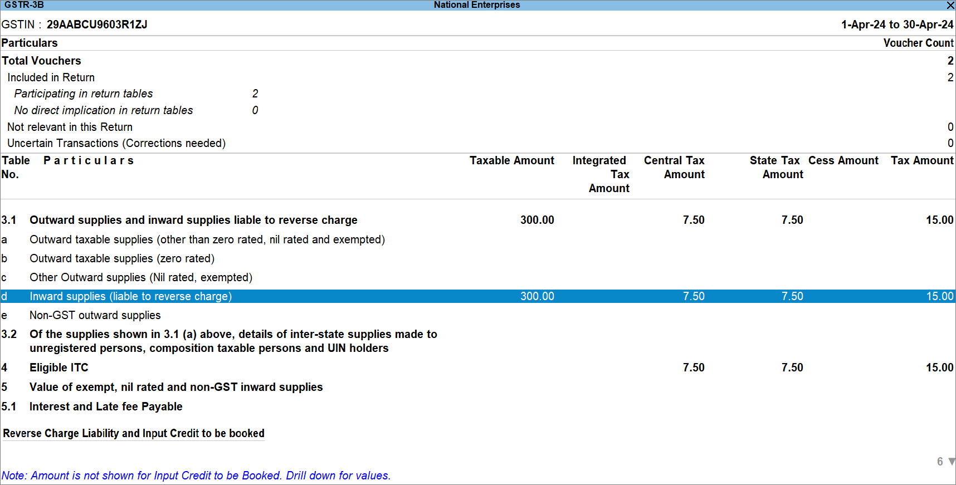The height and width of the screenshot is (485, 956).
Task: Open Included in Return row
Action: coord(51,77)
